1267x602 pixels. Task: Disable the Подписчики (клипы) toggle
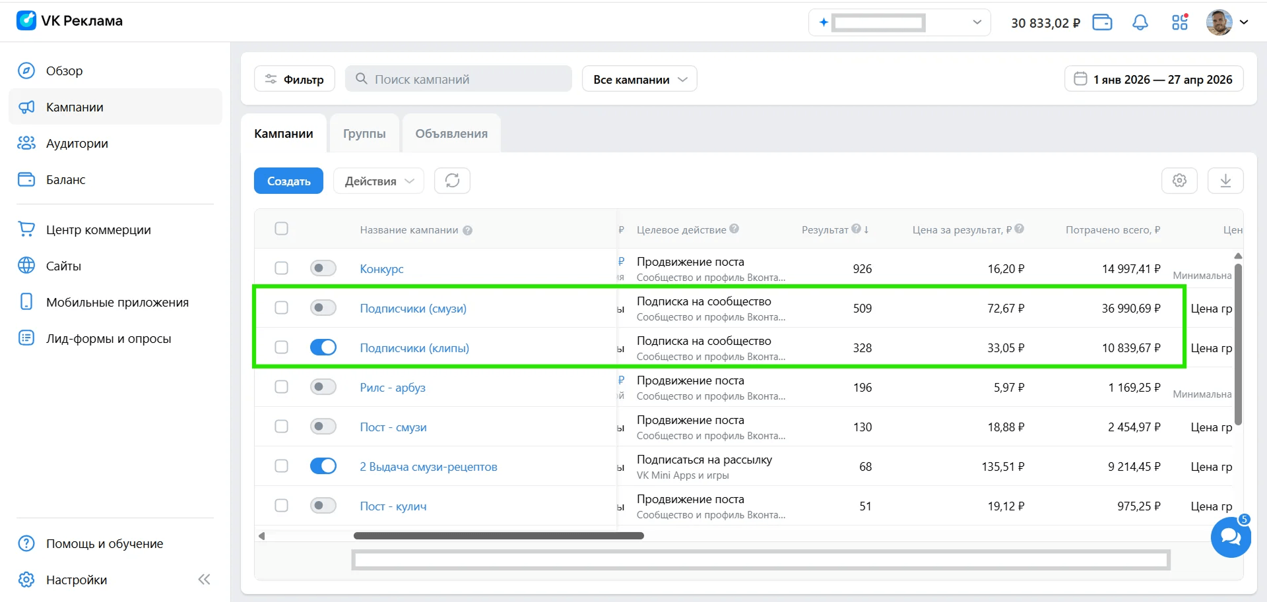pyautogui.click(x=323, y=347)
